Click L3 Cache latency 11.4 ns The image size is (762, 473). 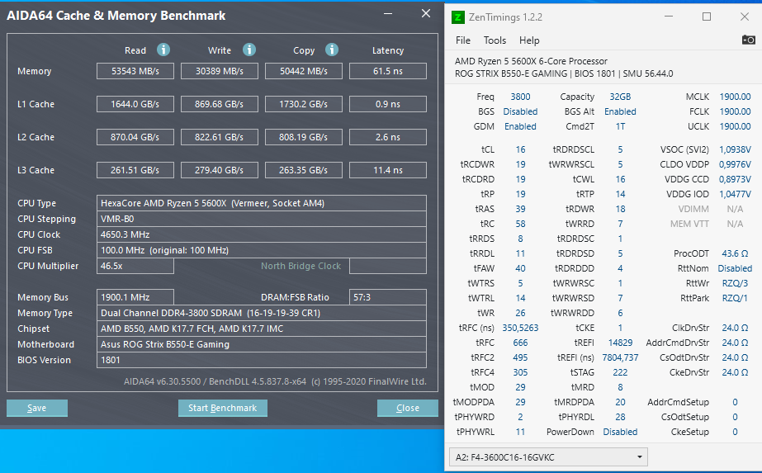388,170
